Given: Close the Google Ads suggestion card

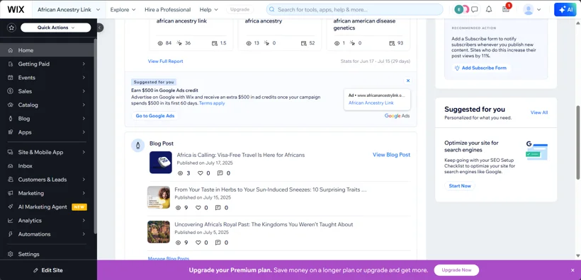Looking at the screenshot, I should (x=408, y=81).
